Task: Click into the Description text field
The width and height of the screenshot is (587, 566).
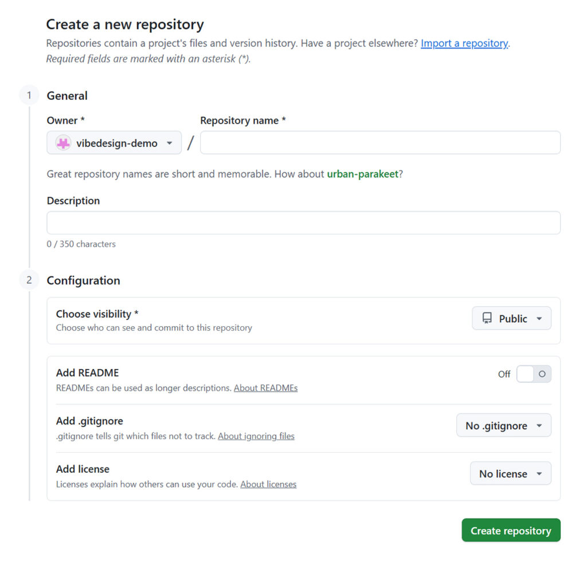Action: pyautogui.click(x=303, y=223)
